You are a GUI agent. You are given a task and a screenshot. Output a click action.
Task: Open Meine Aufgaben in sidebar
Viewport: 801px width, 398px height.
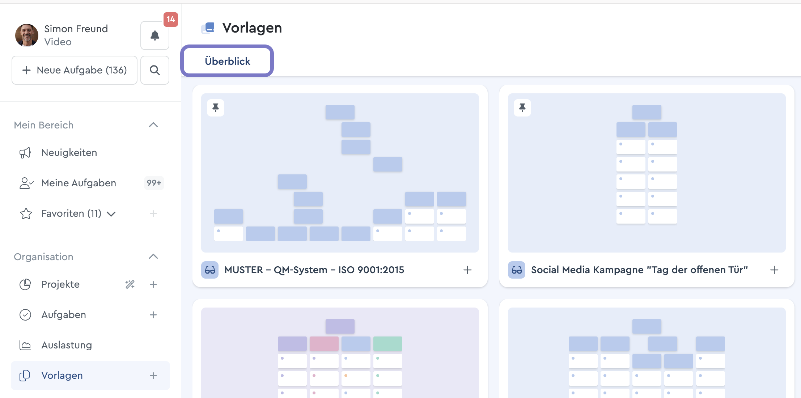click(79, 183)
